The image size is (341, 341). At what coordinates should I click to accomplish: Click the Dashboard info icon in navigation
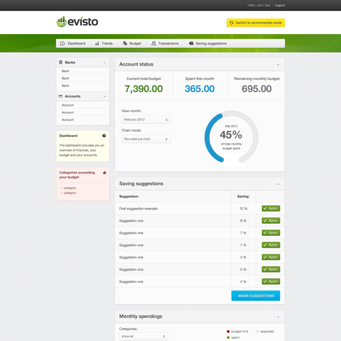(x=62, y=44)
